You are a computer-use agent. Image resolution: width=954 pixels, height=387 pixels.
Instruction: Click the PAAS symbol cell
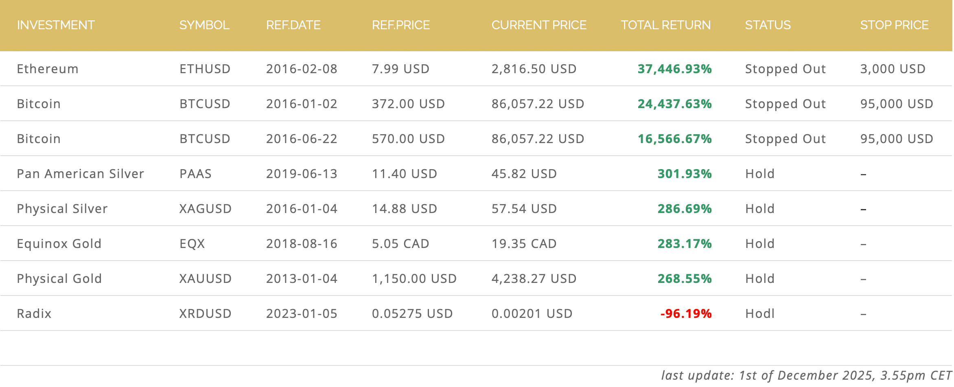tap(195, 174)
